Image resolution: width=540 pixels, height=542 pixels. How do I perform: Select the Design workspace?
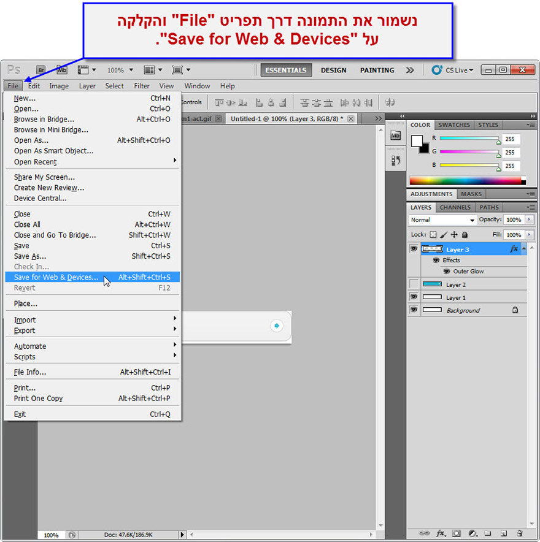point(333,70)
